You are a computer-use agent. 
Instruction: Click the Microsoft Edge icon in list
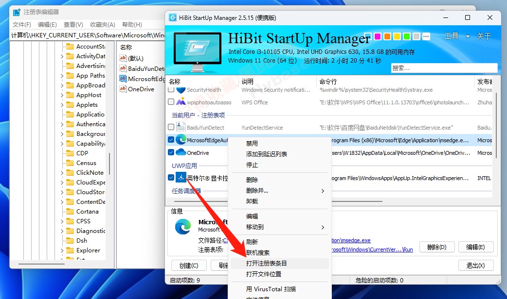(x=181, y=140)
